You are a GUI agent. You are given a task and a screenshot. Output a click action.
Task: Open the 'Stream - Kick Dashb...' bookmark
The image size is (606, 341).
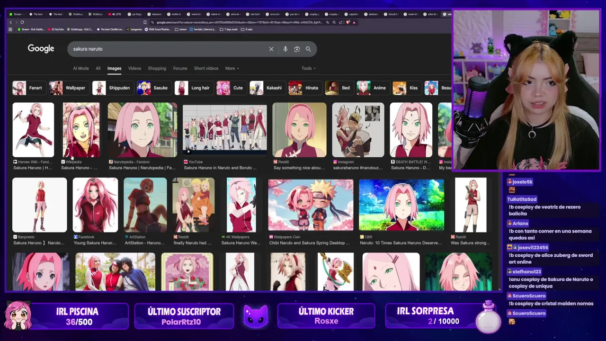(31, 29)
